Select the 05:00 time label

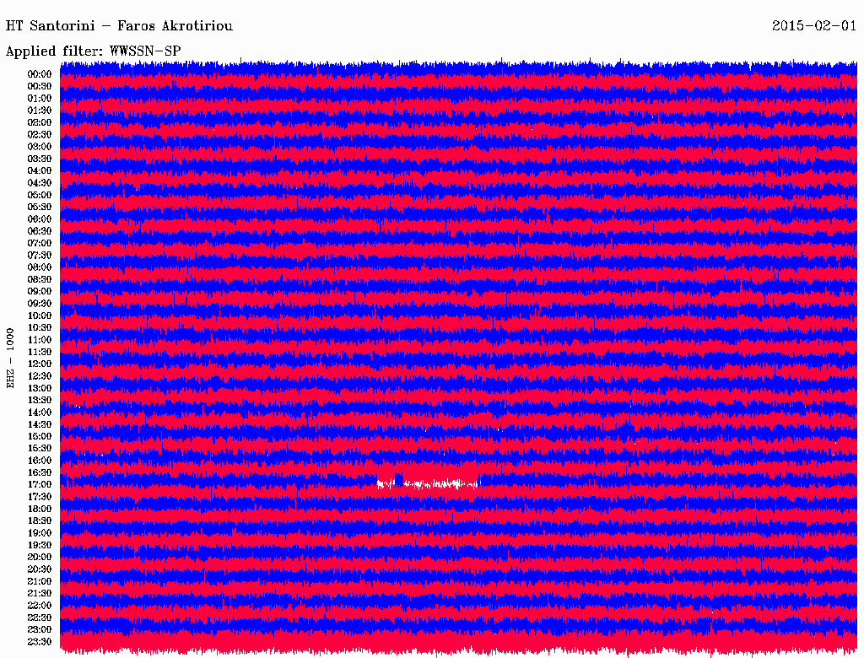[40, 195]
